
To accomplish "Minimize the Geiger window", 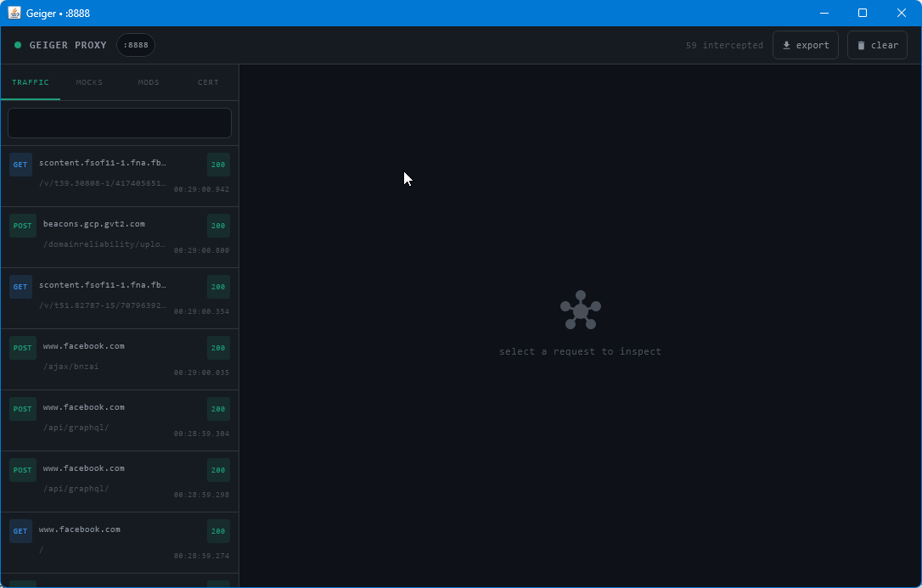I will [824, 13].
